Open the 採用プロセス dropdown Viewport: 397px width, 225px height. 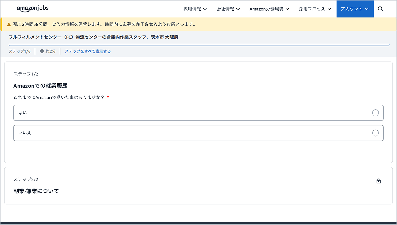coord(315,9)
